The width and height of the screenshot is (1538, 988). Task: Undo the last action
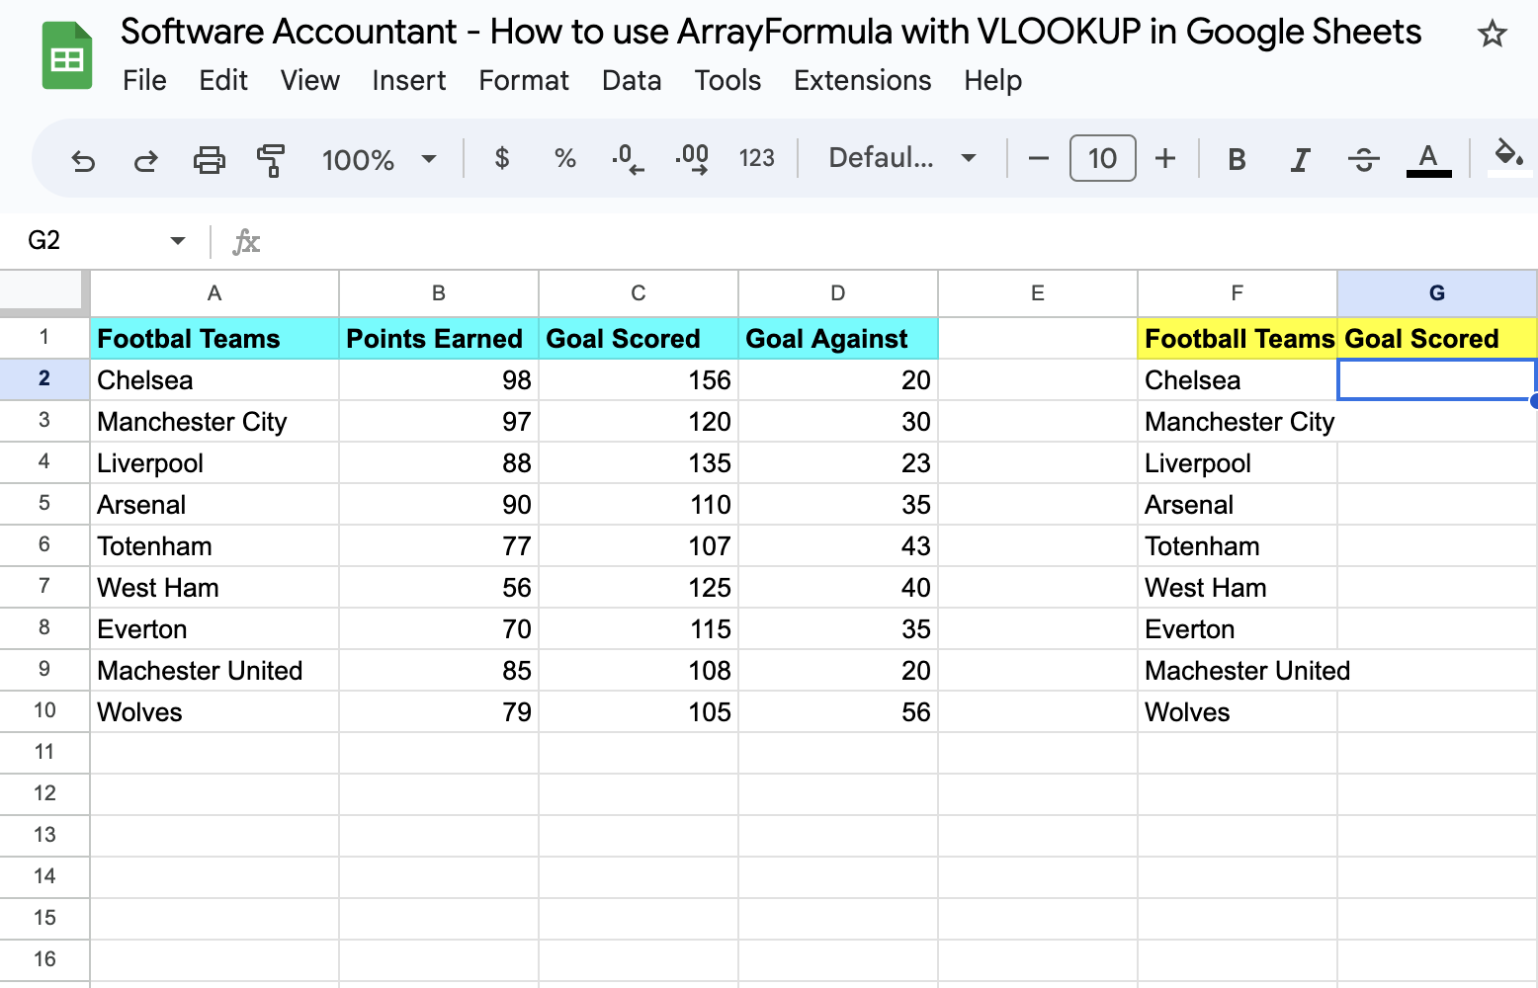tap(83, 159)
